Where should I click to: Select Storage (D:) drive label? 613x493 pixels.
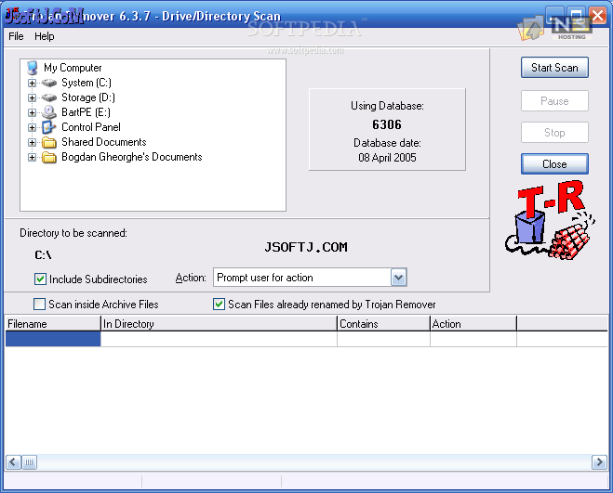pos(88,97)
